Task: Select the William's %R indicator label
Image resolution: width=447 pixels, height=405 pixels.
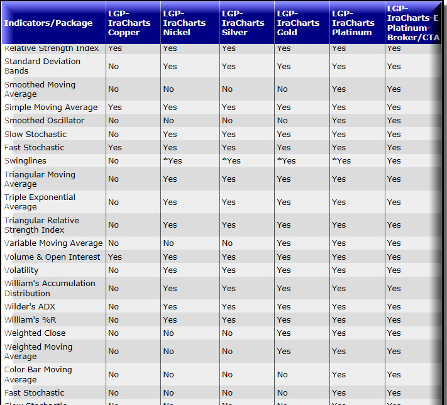Action: (x=30, y=319)
